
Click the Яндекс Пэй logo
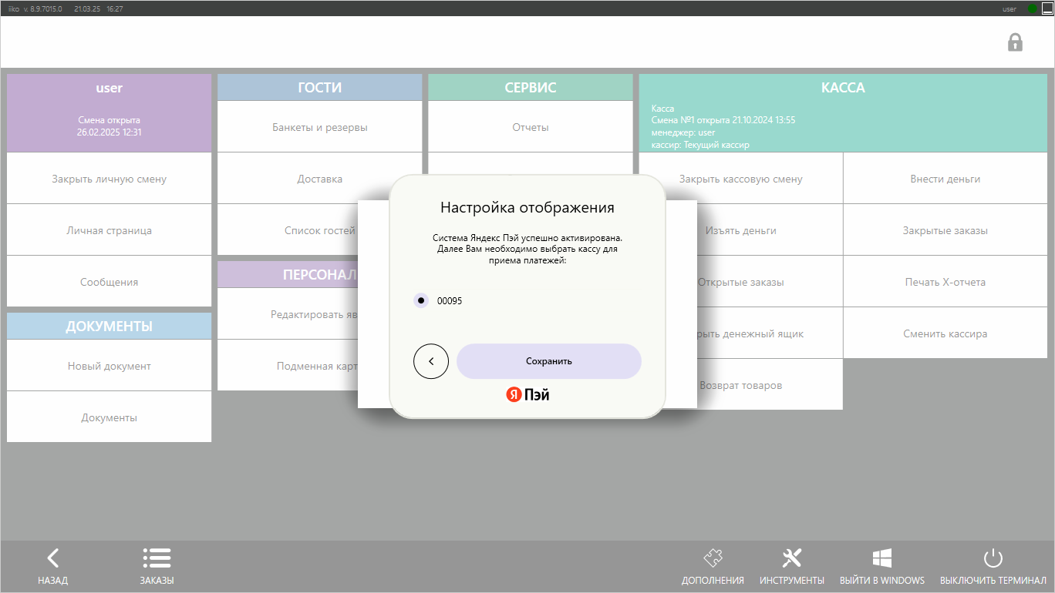point(527,394)
